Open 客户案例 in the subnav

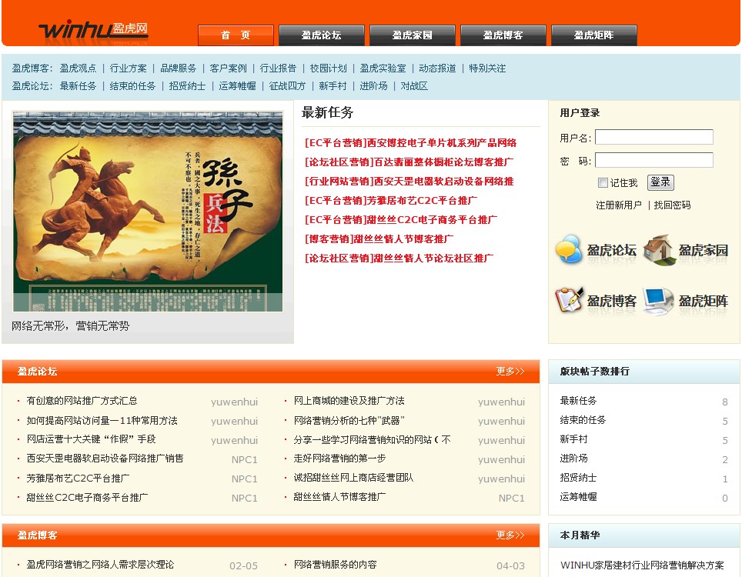coord(228,68)
